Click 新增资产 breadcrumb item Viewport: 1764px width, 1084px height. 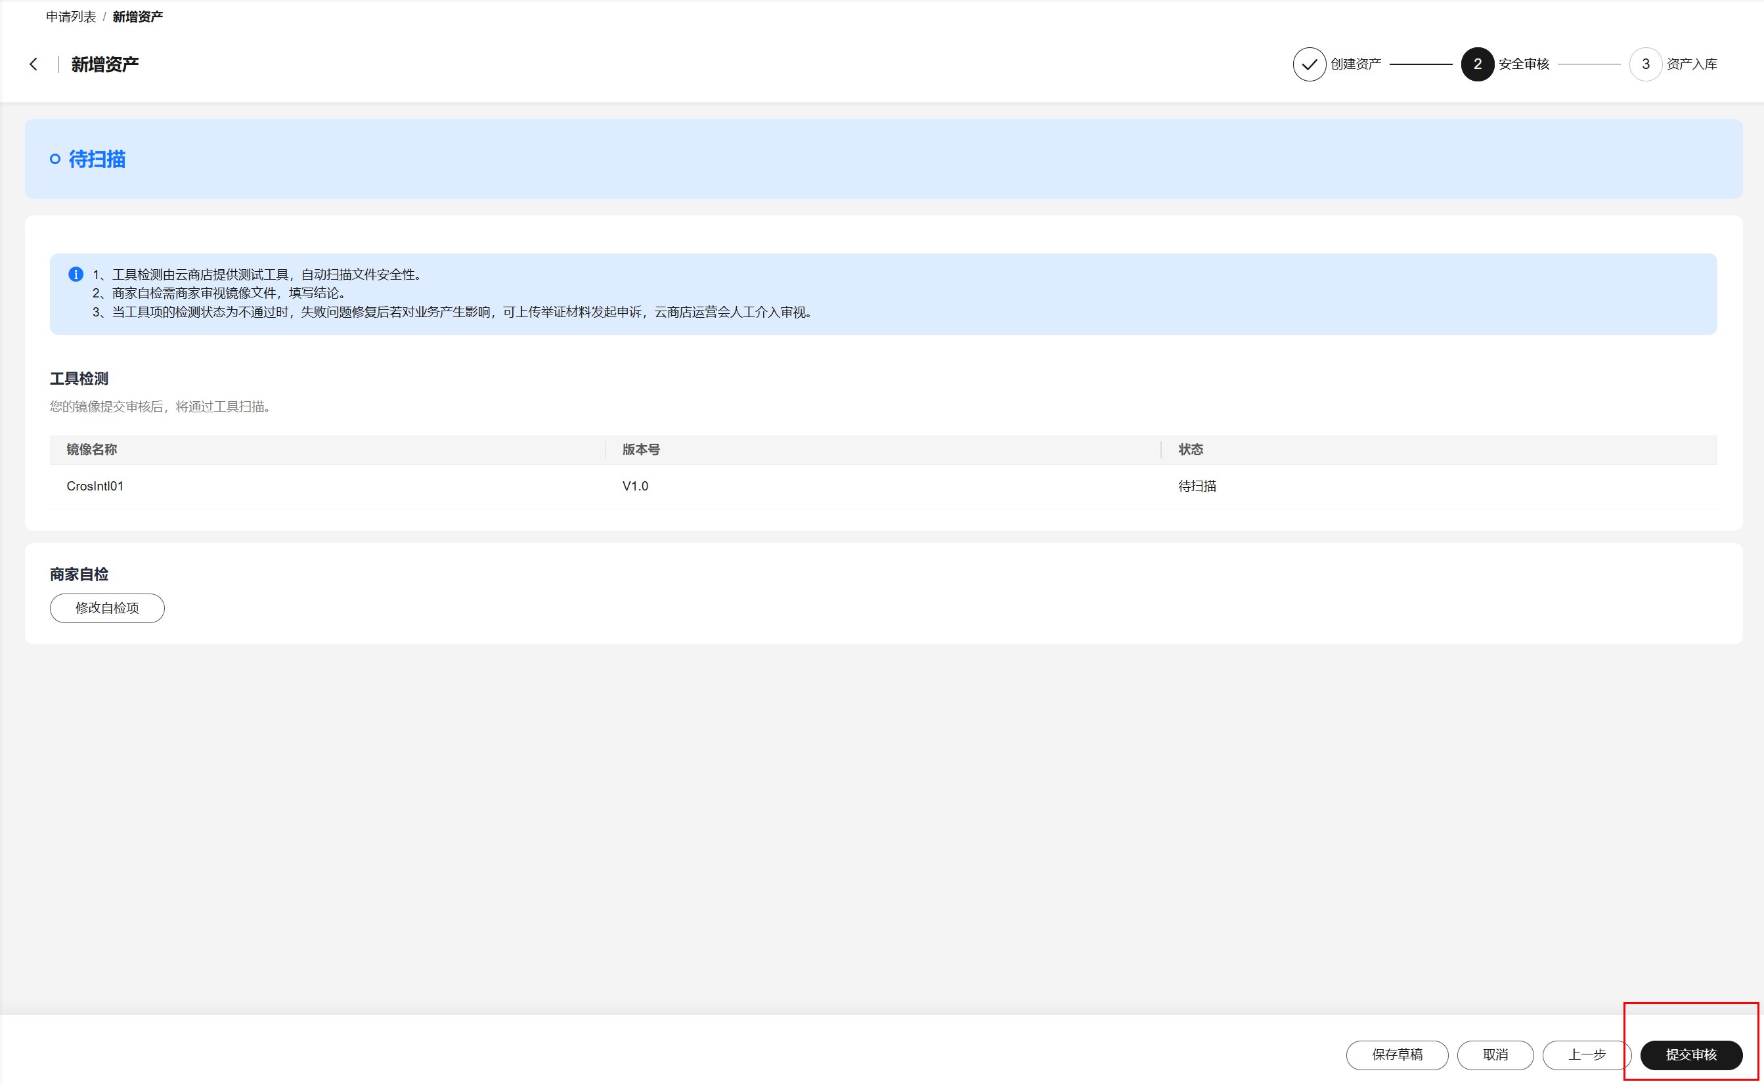coord(138,16)
